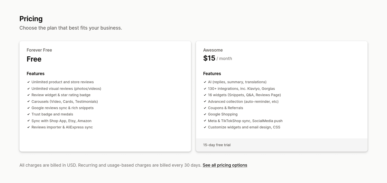Click 'Review widget & star rating badge'
This screenshot has height=183, width=387.
pyautogui.click(x=61, y=95)
